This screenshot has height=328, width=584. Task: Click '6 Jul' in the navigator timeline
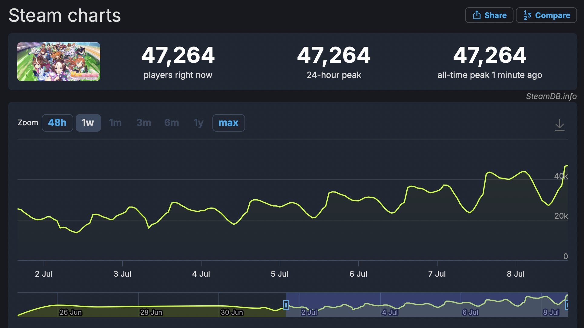(x=470, y=312)
